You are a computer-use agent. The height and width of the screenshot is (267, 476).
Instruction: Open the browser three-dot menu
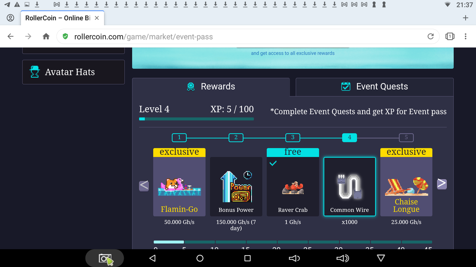pos(465,37)
